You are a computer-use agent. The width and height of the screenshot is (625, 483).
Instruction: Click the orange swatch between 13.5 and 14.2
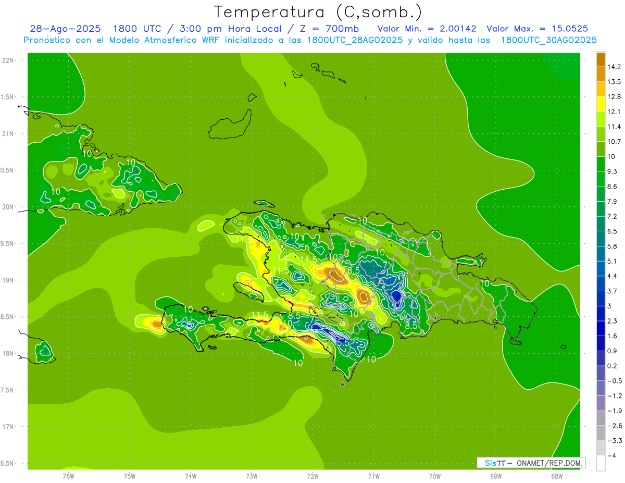coord(601,74)
